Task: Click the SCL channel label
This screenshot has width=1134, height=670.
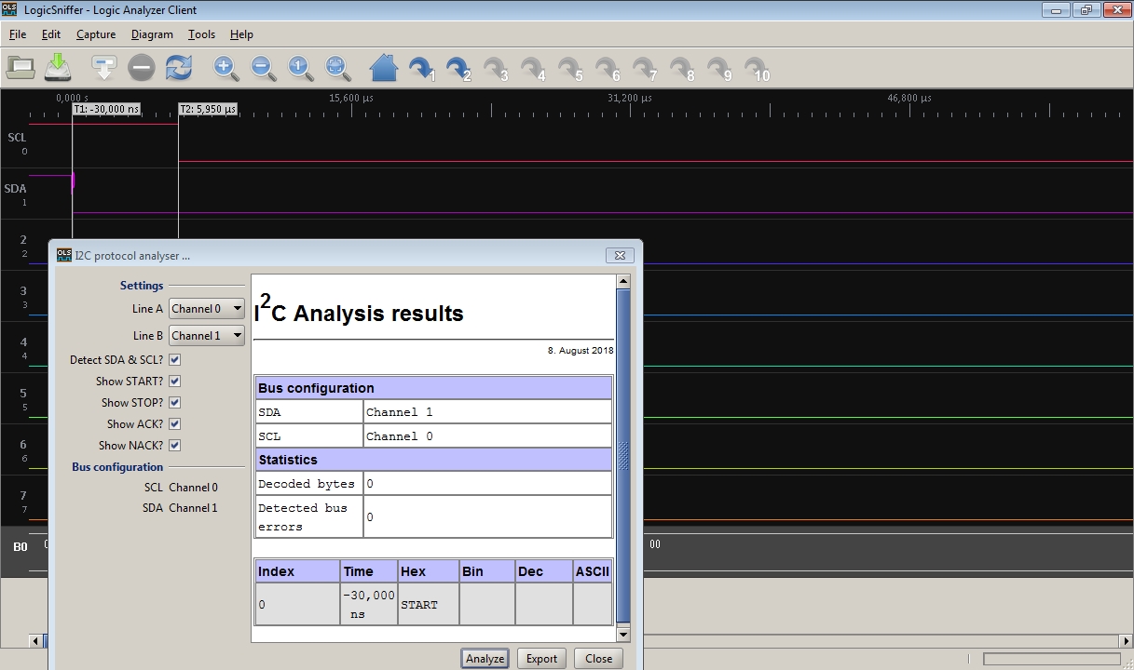Action: [17, 137]
